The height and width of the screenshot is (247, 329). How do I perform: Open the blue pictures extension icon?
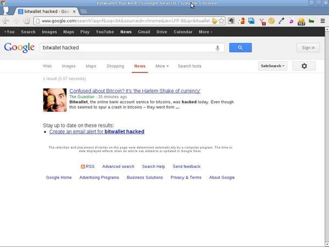click(x=252, y=21)
